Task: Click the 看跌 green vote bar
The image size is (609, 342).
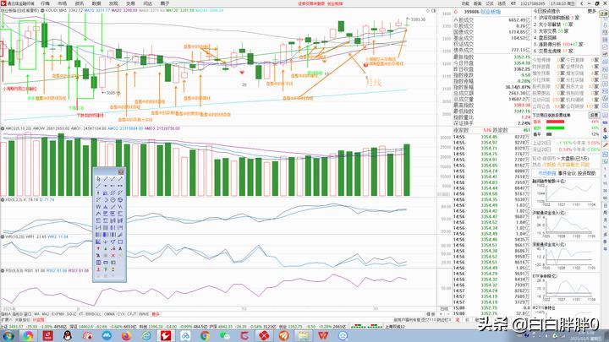Action: coord(555,128)
